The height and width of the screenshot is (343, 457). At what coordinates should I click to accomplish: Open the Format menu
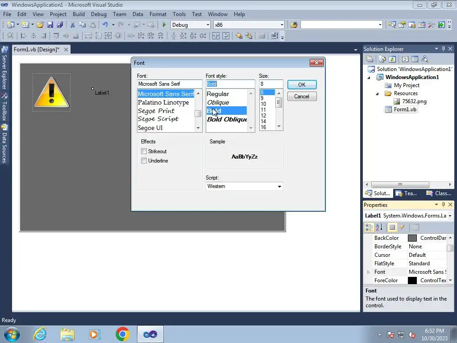click(x=158, y=14)
